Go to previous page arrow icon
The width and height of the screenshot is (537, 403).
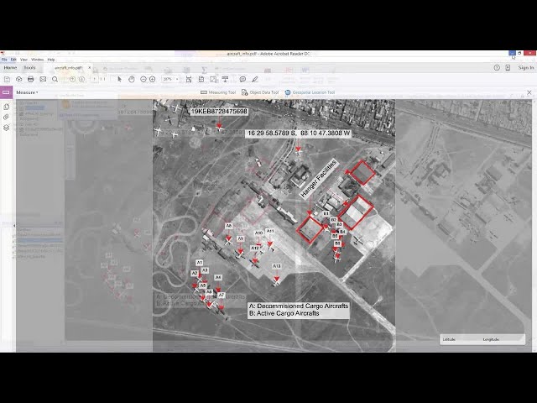[73, 80]
